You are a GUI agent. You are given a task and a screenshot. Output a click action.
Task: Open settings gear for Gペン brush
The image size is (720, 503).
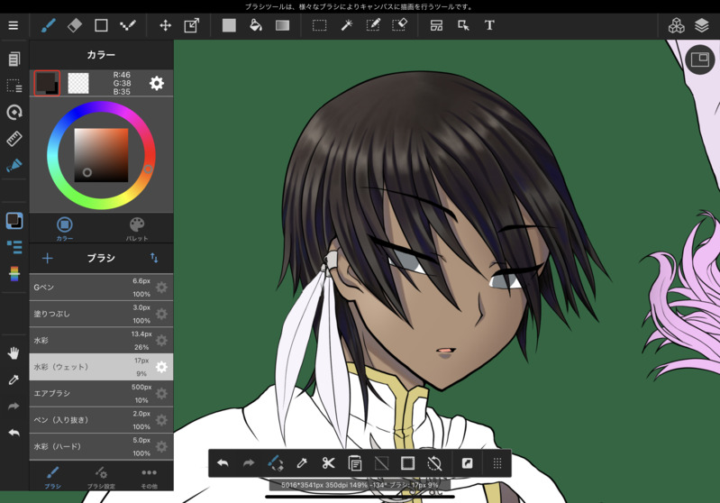click(161, 288)
